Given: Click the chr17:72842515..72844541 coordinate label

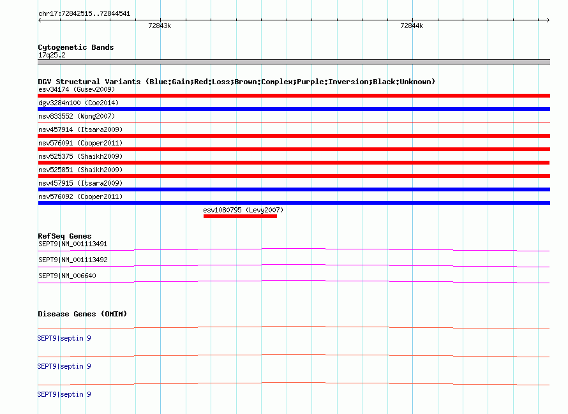Looking at the screenshot, I should pyautogui.click(x=84, y=14).
